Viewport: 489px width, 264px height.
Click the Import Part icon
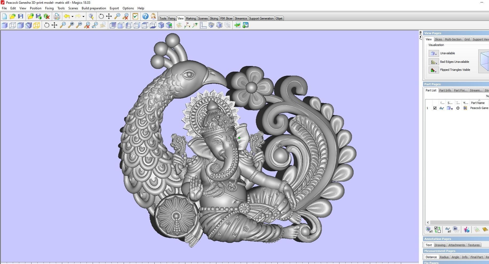pos(30,16)
